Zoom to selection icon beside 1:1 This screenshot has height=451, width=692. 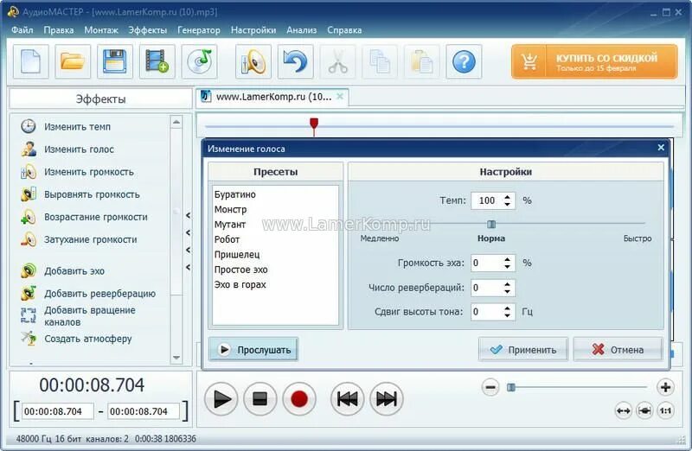[x=644, y=411]
